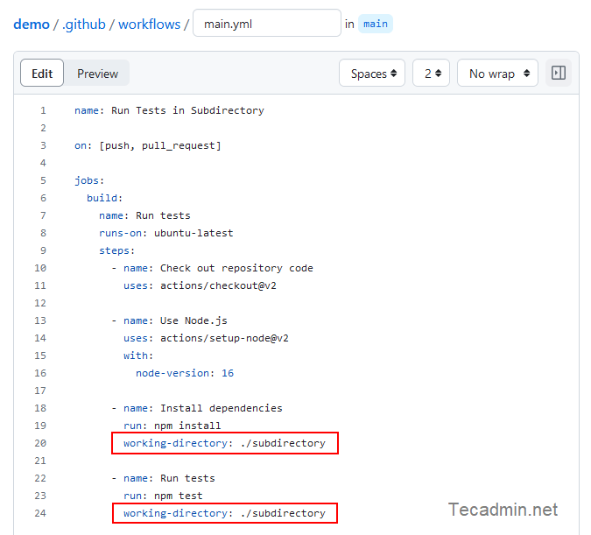591x535 pixels.
Task: Open the workflows folder breadcrumb link
Action: 149,25
